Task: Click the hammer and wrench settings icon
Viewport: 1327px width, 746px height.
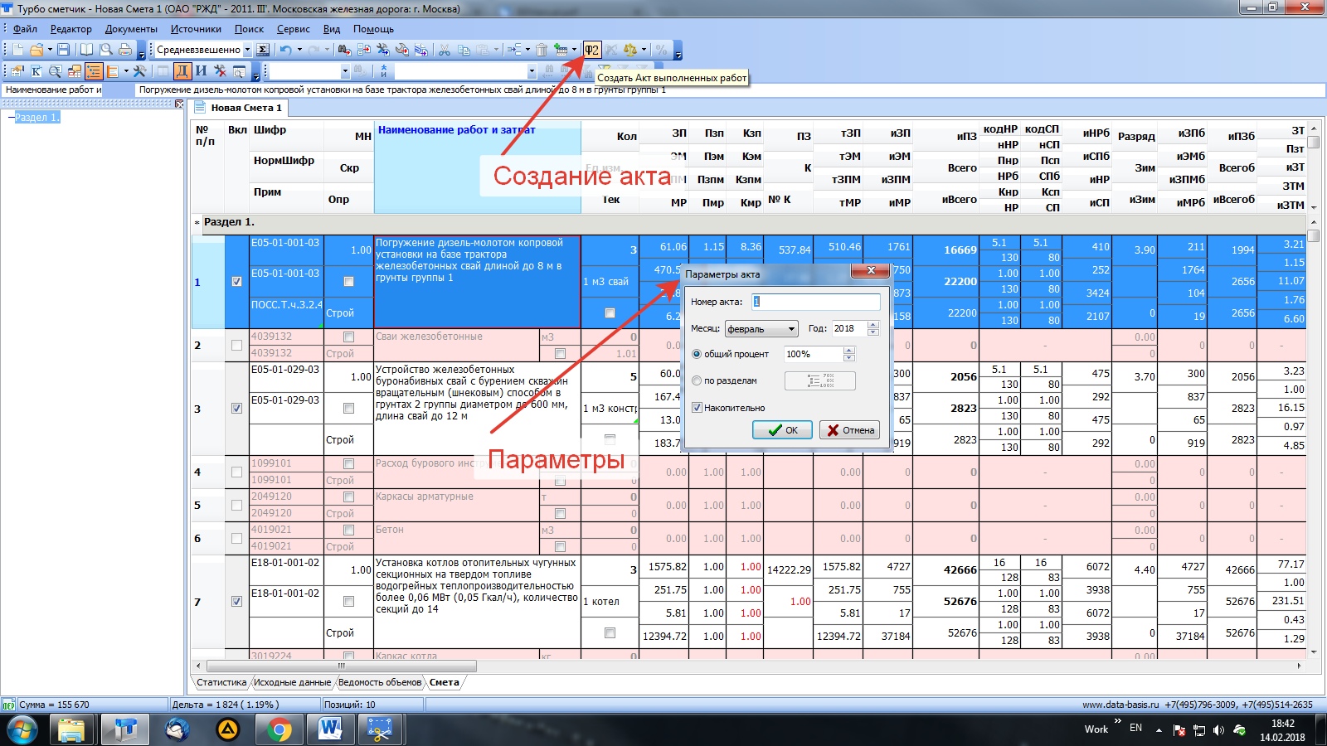Action: coord(139,71)
